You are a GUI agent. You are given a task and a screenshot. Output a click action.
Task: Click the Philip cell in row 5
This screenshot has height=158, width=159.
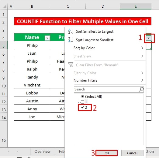pyautogui.click(x=32, y=45)
